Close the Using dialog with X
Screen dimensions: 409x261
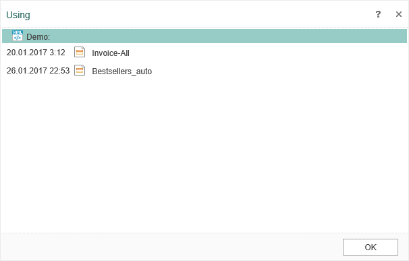click(399, 14)
